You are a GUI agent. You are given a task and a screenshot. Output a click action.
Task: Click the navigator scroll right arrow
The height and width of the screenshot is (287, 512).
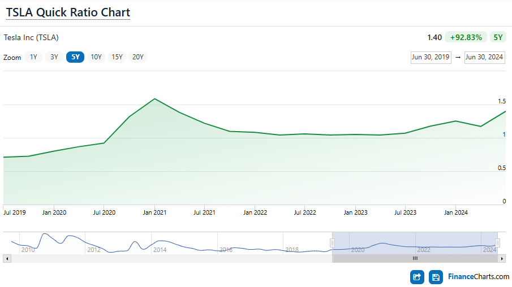502,259
